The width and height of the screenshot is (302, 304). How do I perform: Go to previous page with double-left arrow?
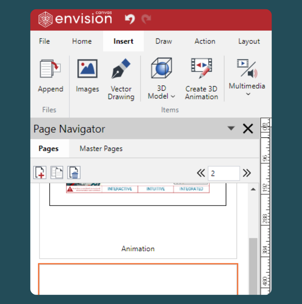click(201, 173)
